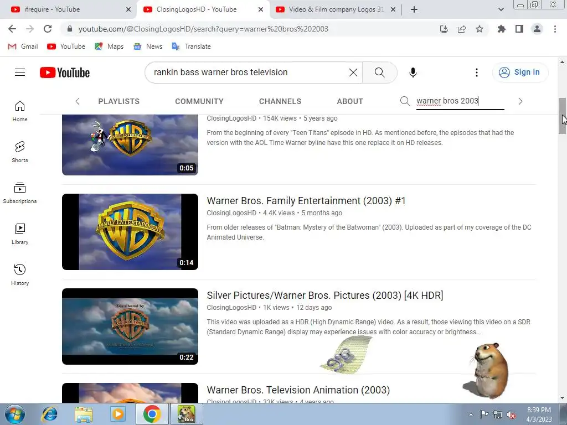Show more channel tabs with right chevron
567x425 pixels.
(520, 101)
